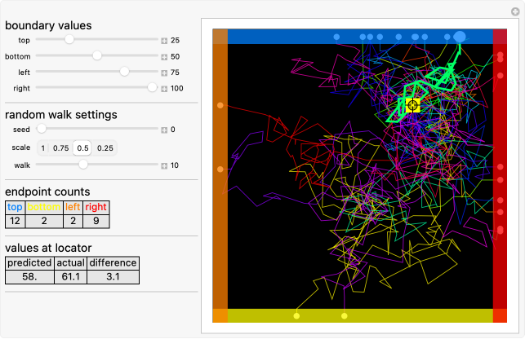The height and width of the screenshot is (339, 525).
Task: Expand the left slider plus control
Action: [x=164, y=73]
